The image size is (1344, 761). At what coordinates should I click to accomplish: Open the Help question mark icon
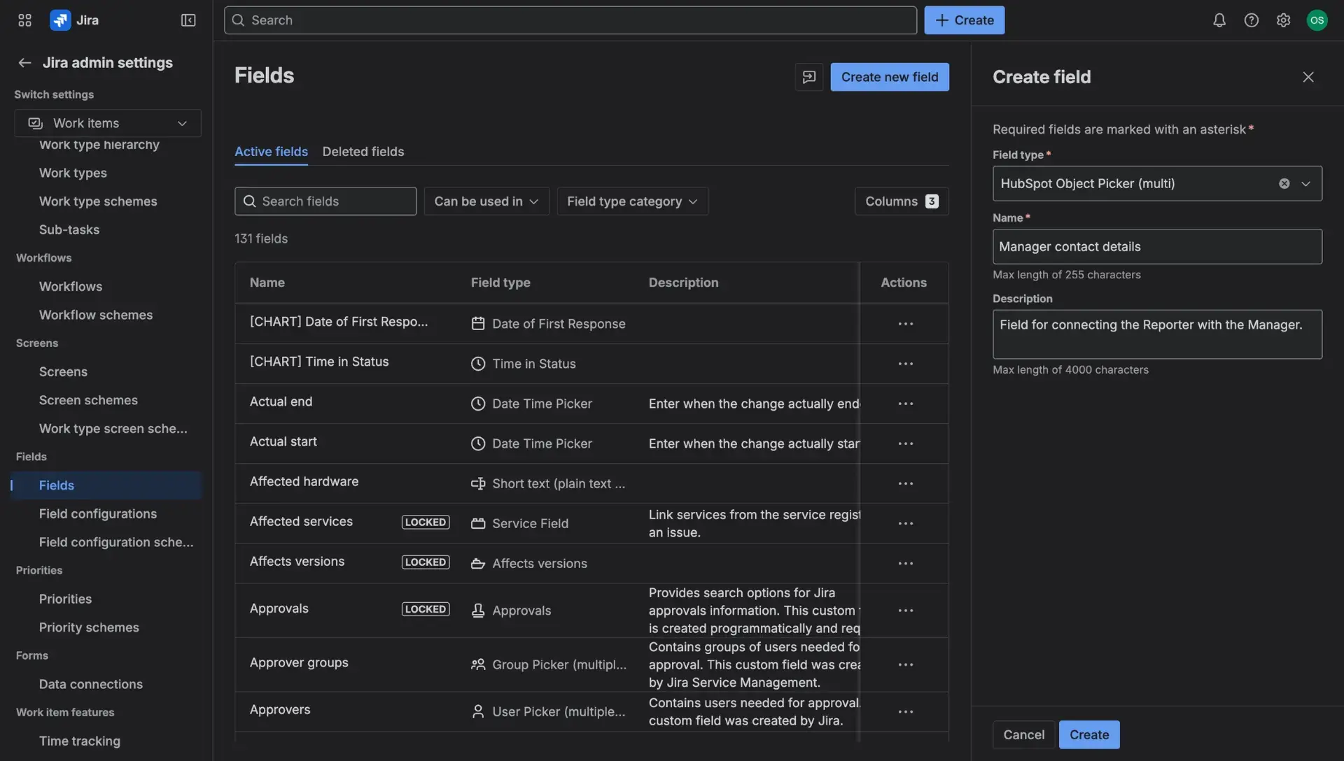point(1252,20)
